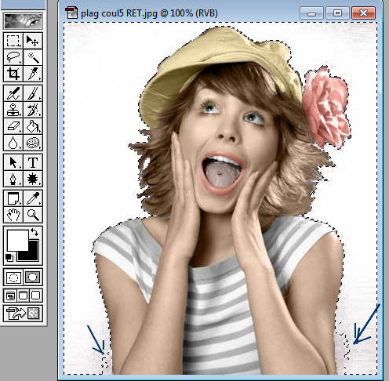
Task: Select the Rectangular Marquee tool
Action: tap(13, 41)
